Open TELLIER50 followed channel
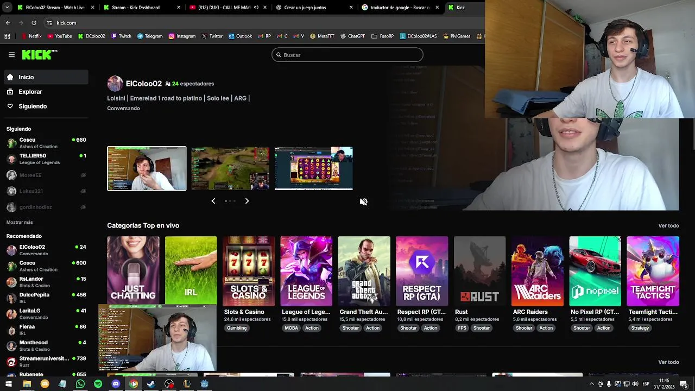 46,159
